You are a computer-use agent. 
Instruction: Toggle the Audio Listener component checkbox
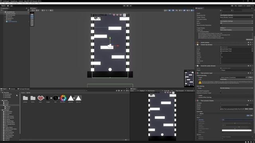tap(200, 43)
